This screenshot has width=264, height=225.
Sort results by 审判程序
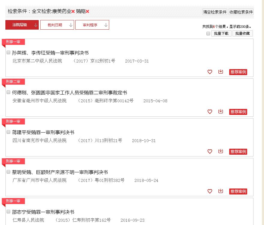coord(92,25)
